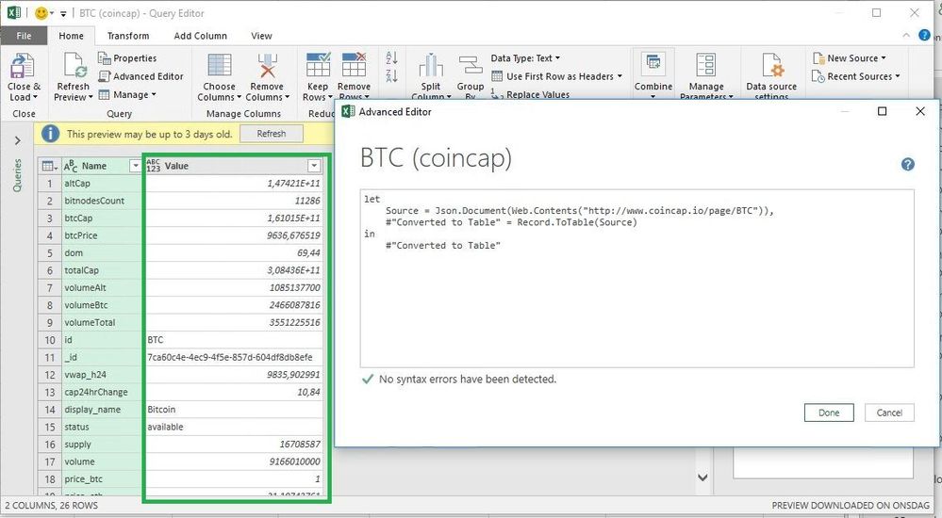Click the Advanced Editor help icon
The image size is (942, 518).
coord(908,165)
